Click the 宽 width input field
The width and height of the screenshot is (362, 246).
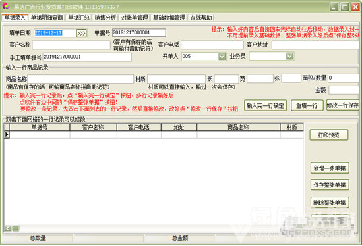click(260, 79)
